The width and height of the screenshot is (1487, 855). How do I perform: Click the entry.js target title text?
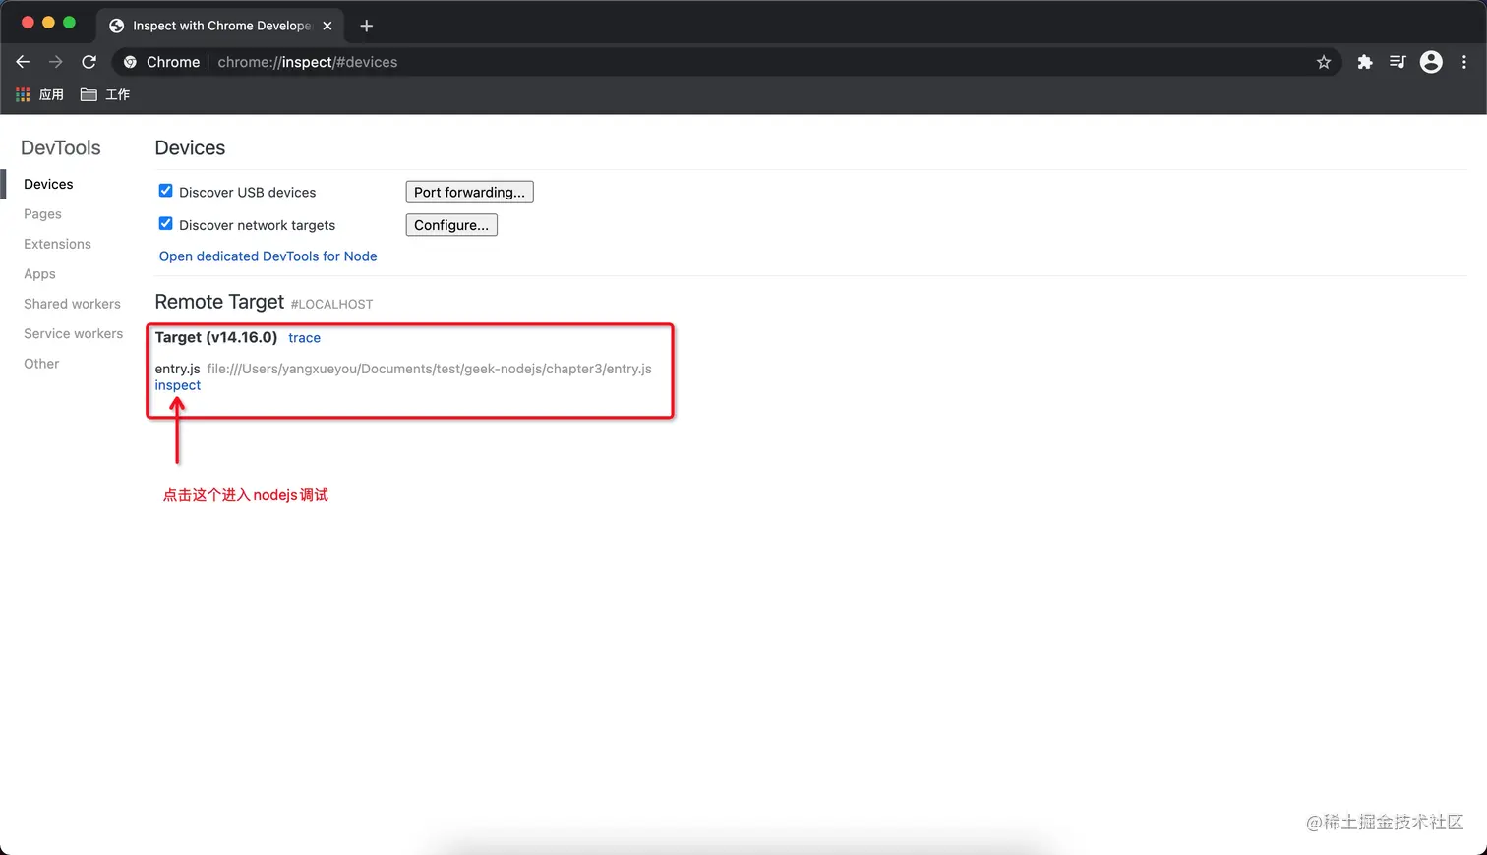pyautogui.click(x=177, y=369)
